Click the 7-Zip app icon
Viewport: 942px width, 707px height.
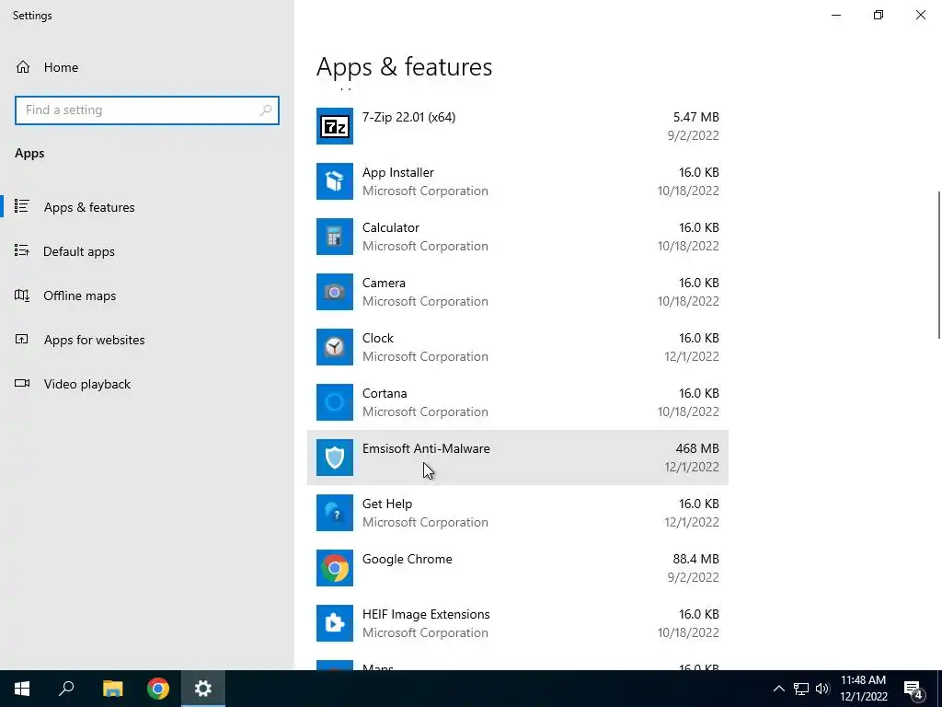(x=335, y=126)
